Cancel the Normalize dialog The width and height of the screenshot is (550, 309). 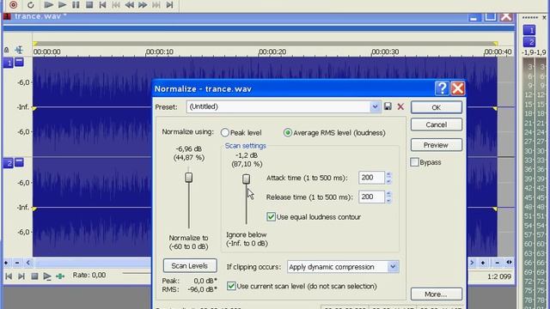click(x=437, y=124)
